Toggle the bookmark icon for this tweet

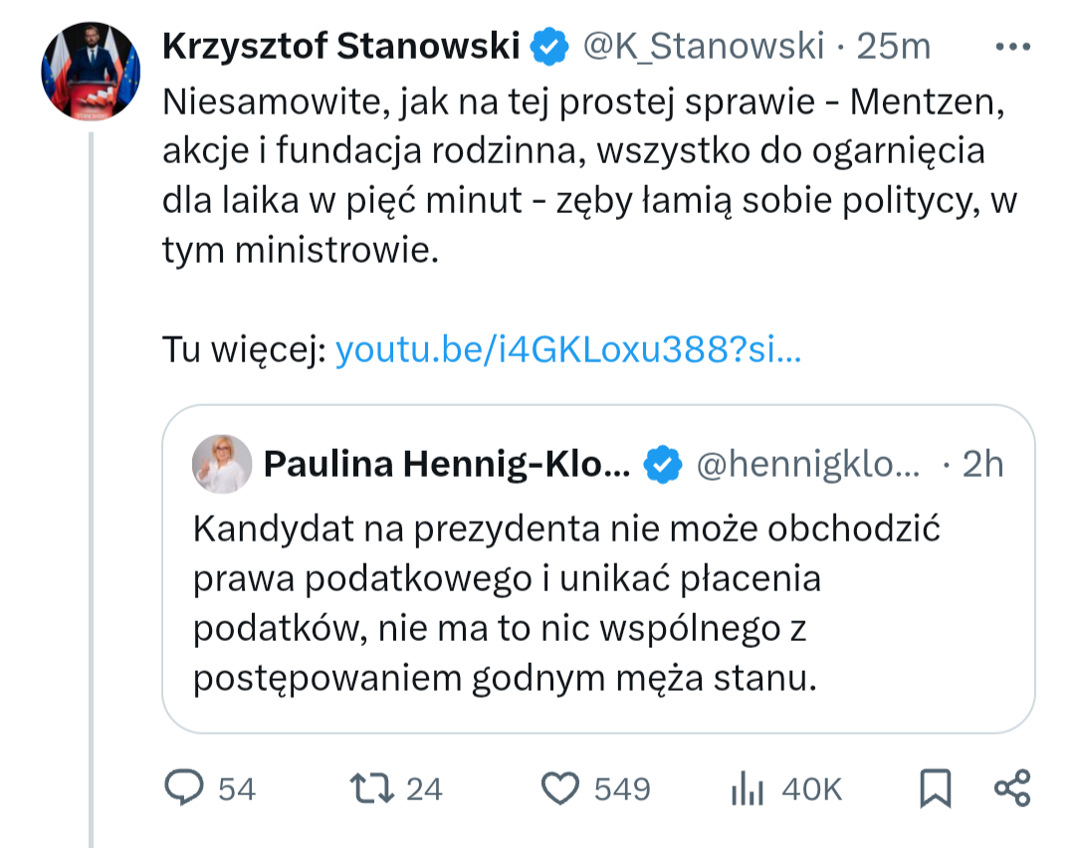click(935, 788)
